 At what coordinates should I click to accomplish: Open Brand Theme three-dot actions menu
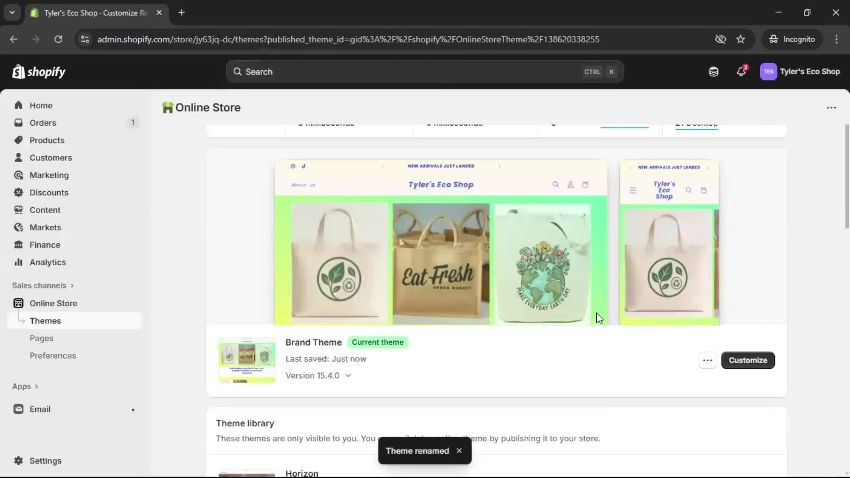[x=707, y=360]
